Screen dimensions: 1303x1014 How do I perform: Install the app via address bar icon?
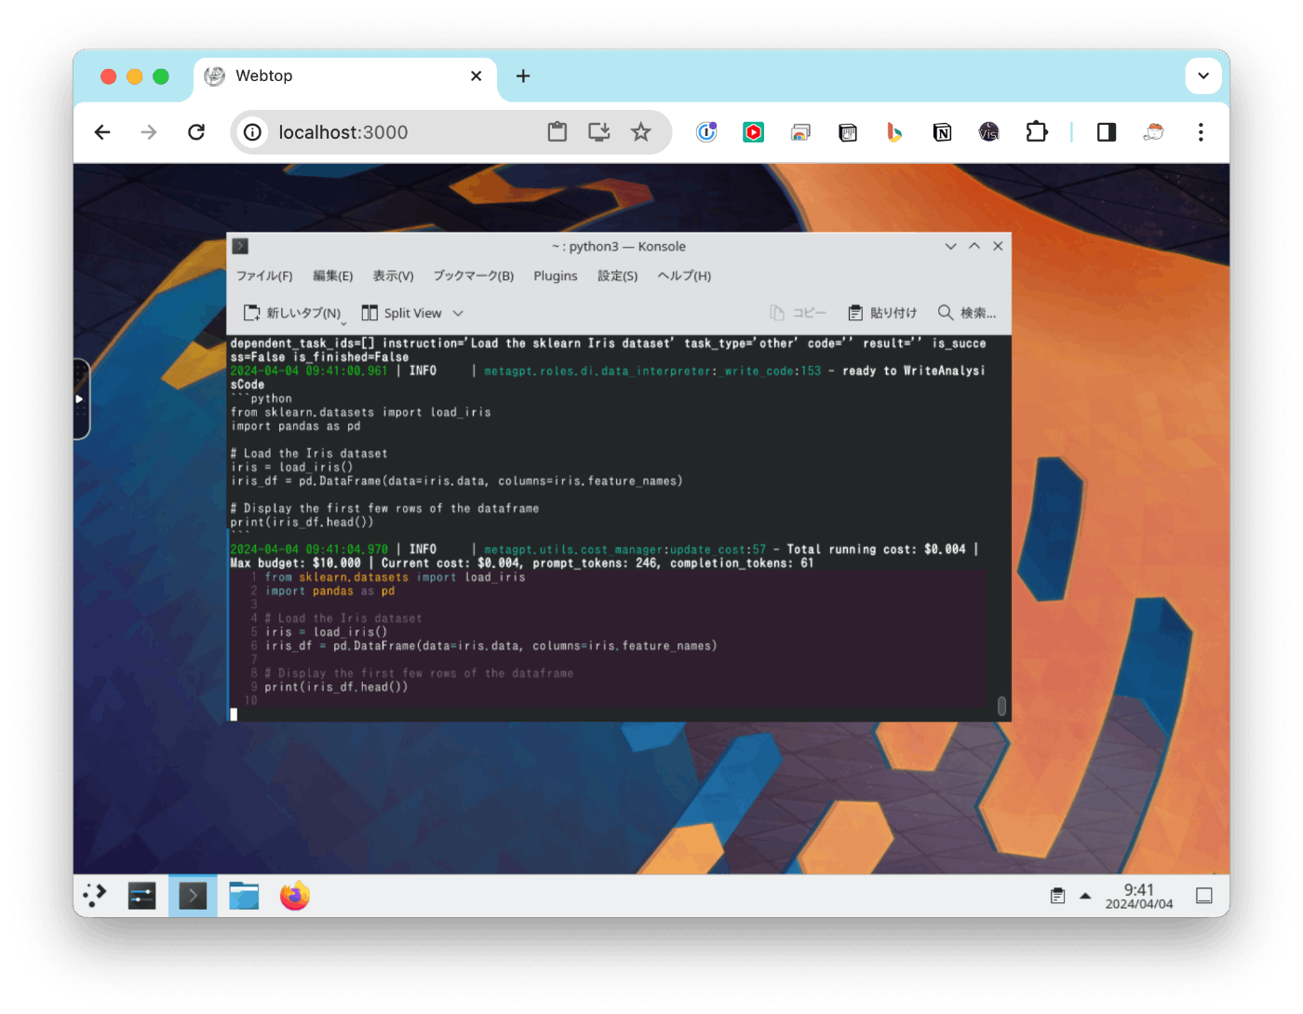pos(599,132)
